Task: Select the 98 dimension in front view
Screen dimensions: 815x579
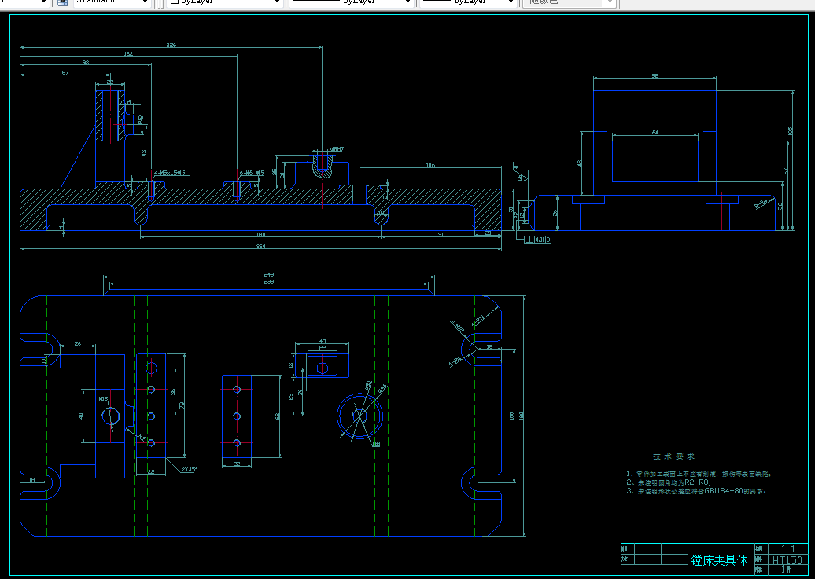Action: pos(86,62)
